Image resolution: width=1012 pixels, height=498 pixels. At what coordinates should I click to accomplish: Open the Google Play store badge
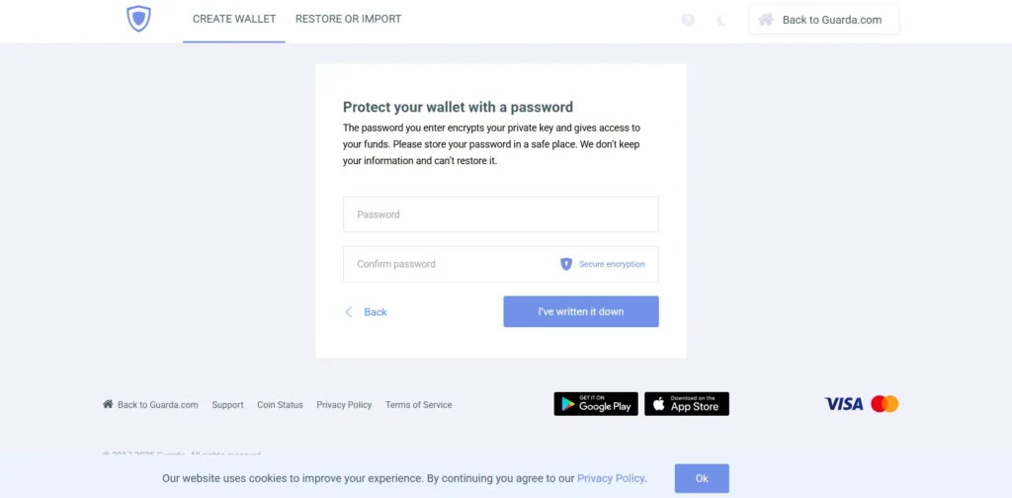(596, 404)
